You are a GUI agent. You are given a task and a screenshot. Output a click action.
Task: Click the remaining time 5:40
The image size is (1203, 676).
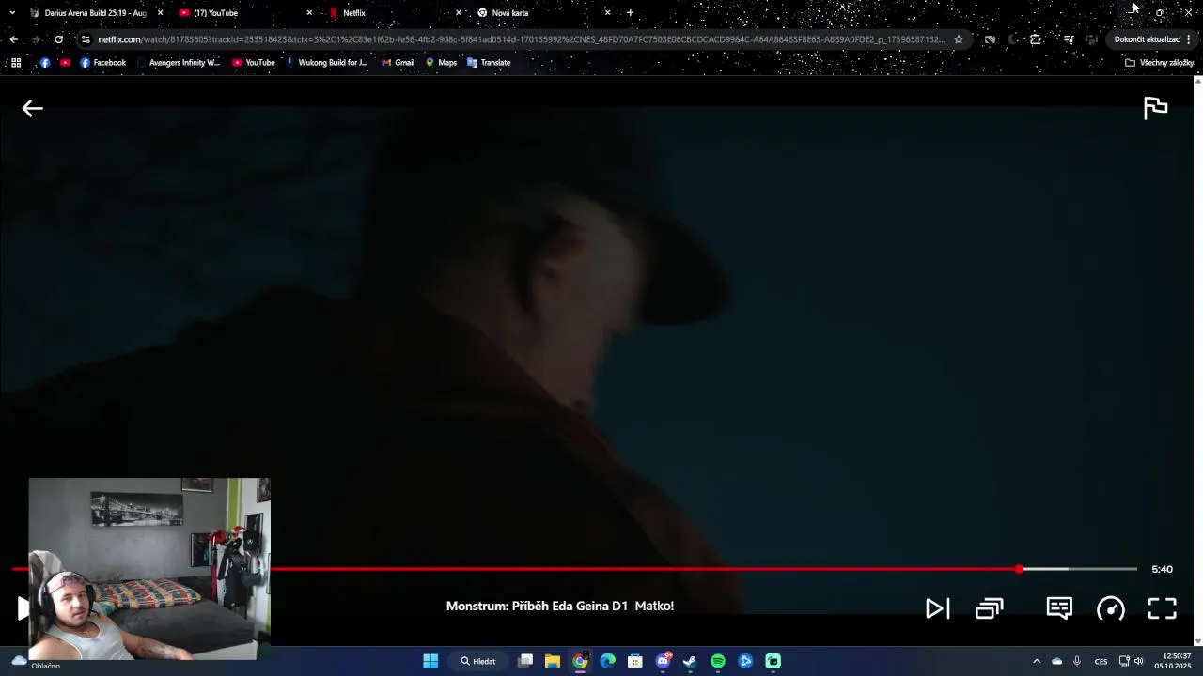1163,569
